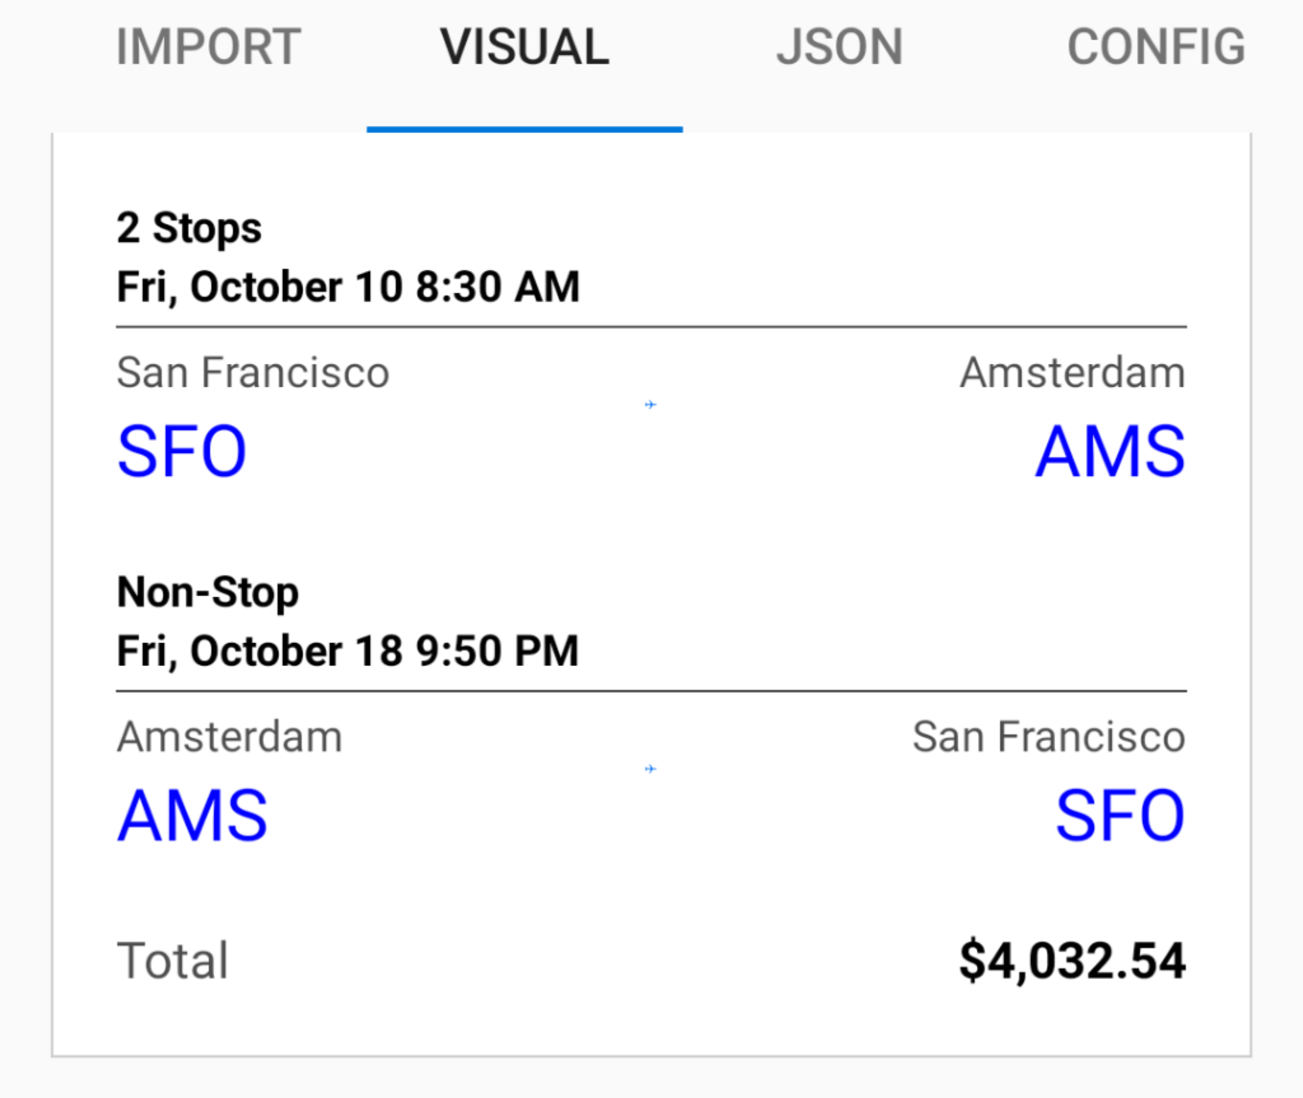Switch to the IMPORT tab

[208, 47]
